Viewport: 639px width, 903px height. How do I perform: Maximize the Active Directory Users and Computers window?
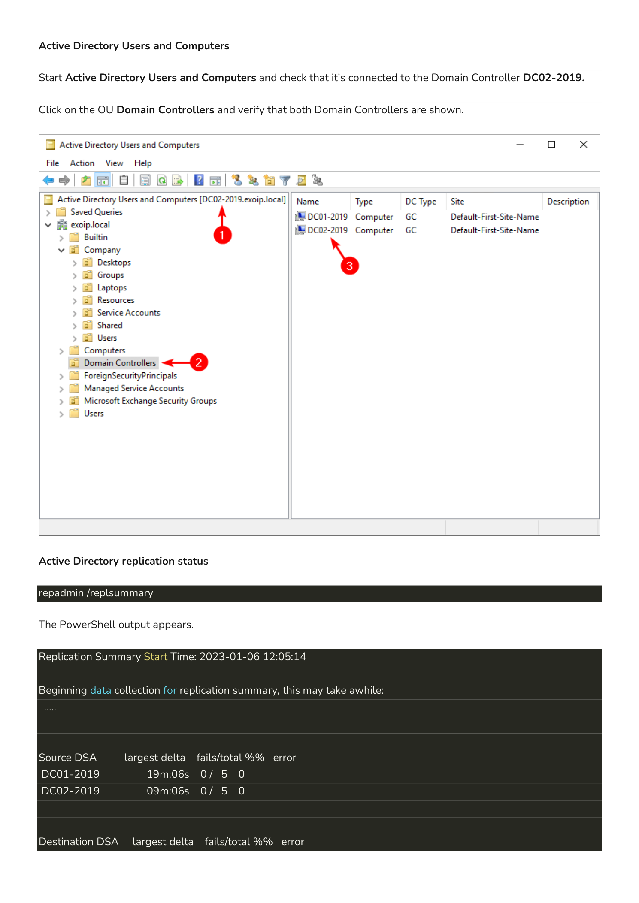(x=551, y=145)
